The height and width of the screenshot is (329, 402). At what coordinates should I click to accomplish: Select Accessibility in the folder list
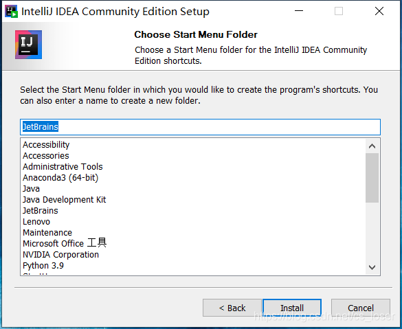[46, 145]
